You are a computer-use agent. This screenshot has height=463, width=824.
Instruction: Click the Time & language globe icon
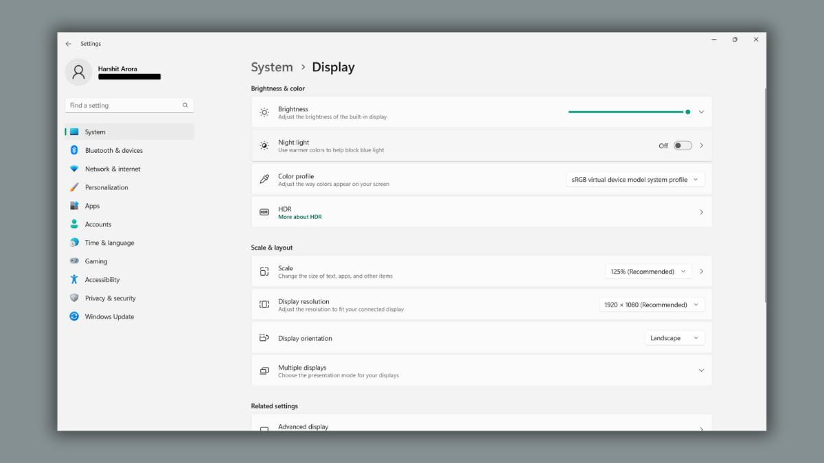pyautogui.click(x=74, y=243)
